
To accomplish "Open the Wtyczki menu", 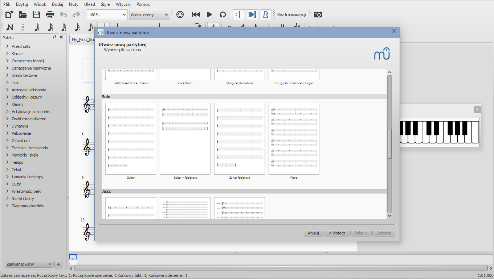I will coord(123,4).
